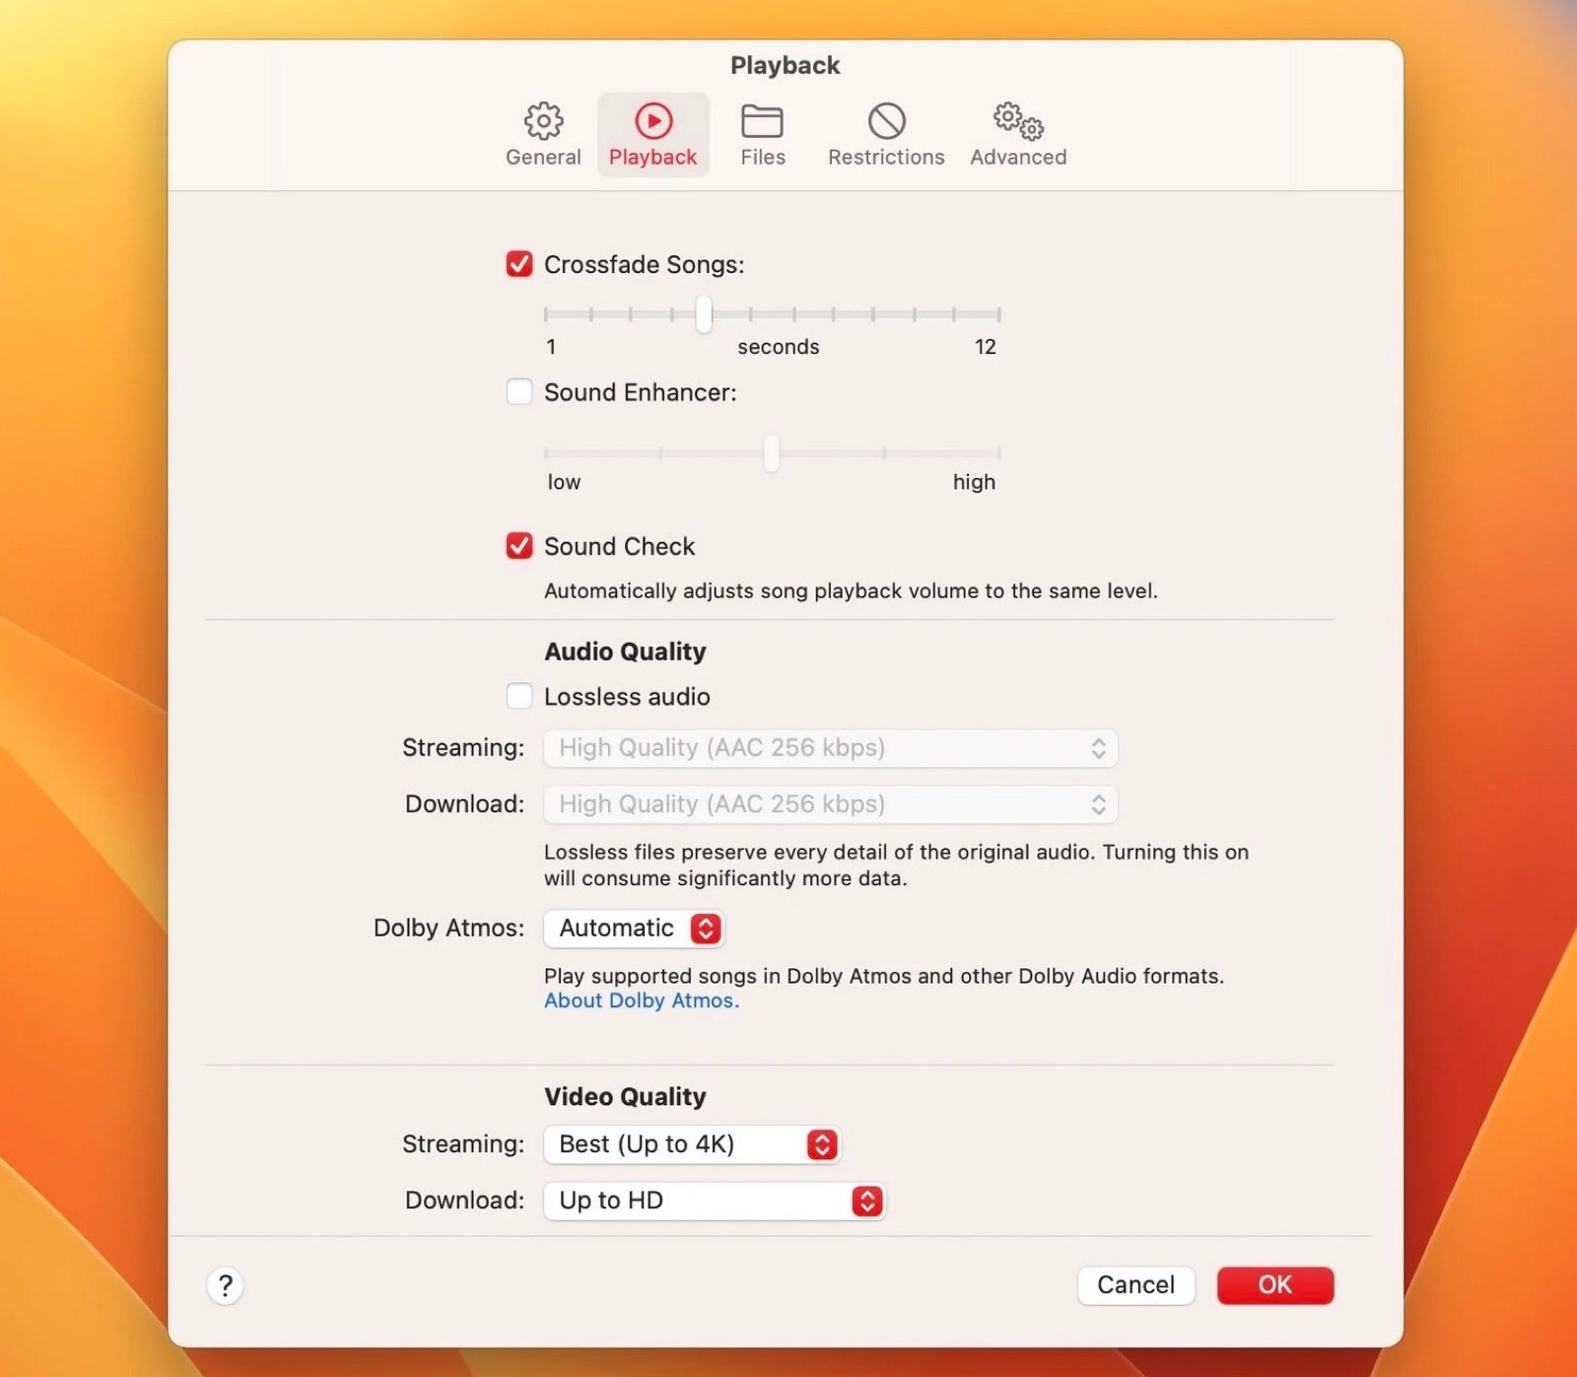Click the 'Automatically adjusts song playback volume' text
Viewport: 1577px width, 1377px height.
[851, 590]
